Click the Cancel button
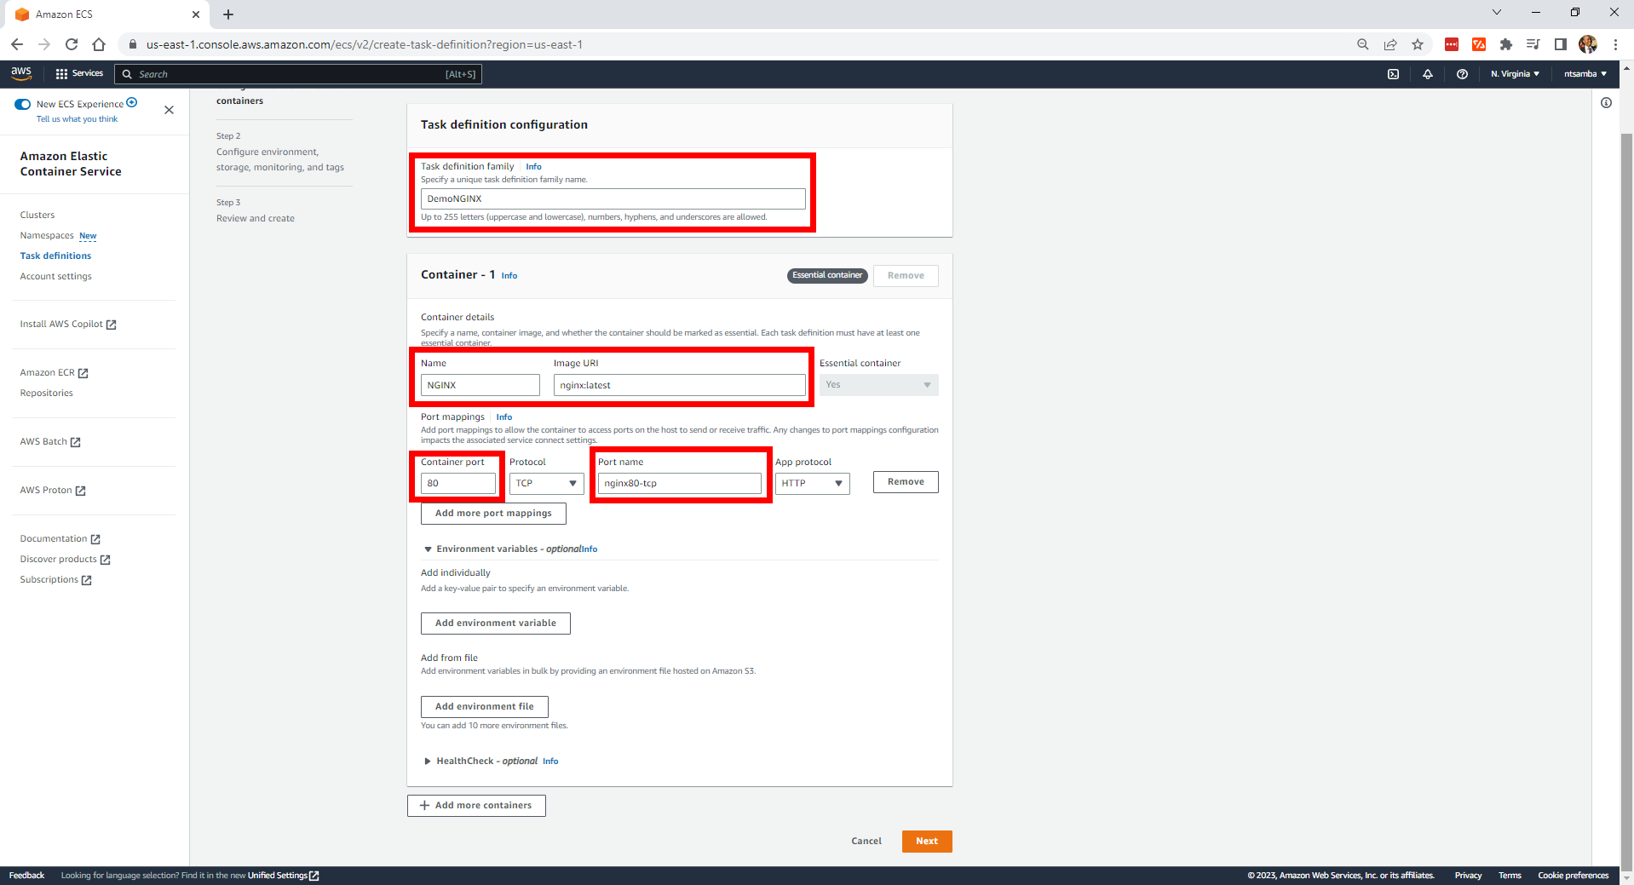 click(866, 842)
